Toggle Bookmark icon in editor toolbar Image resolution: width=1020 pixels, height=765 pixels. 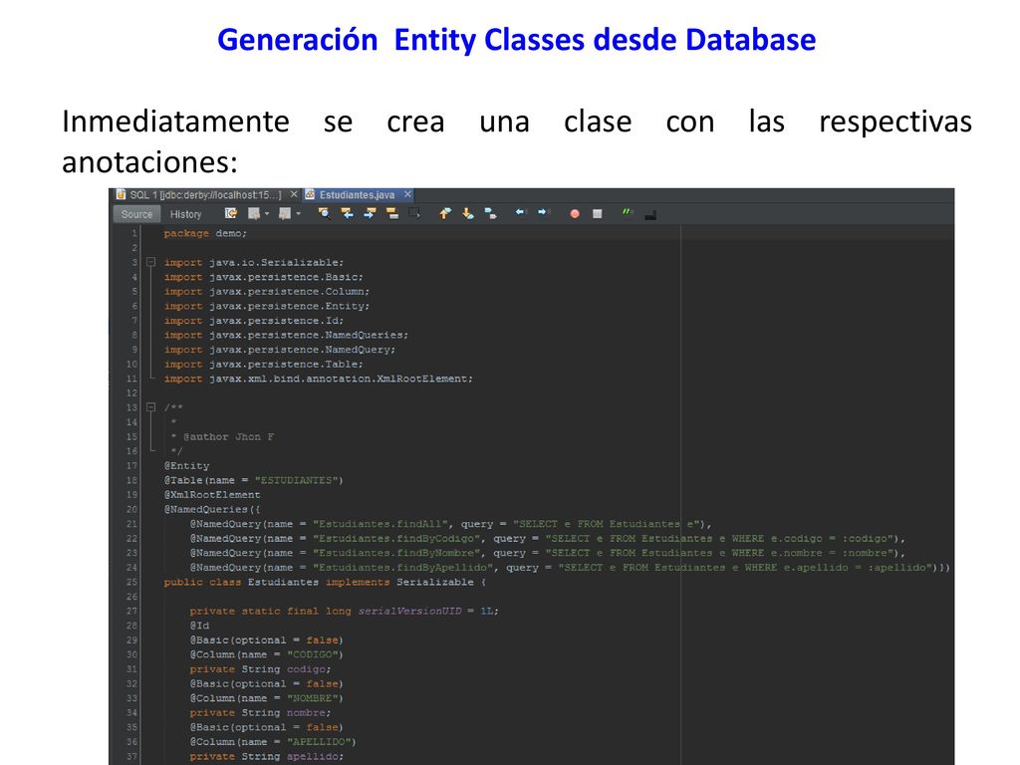490,213
